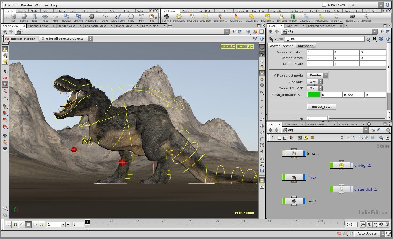The height and width of the screenshot is (239, 393).
Task: Click the T_rex node icon
Action: (x=294, y=177)
